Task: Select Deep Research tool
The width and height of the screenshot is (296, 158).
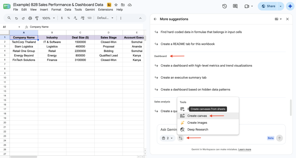Action: pyautogui.click(x=208, y=129)
